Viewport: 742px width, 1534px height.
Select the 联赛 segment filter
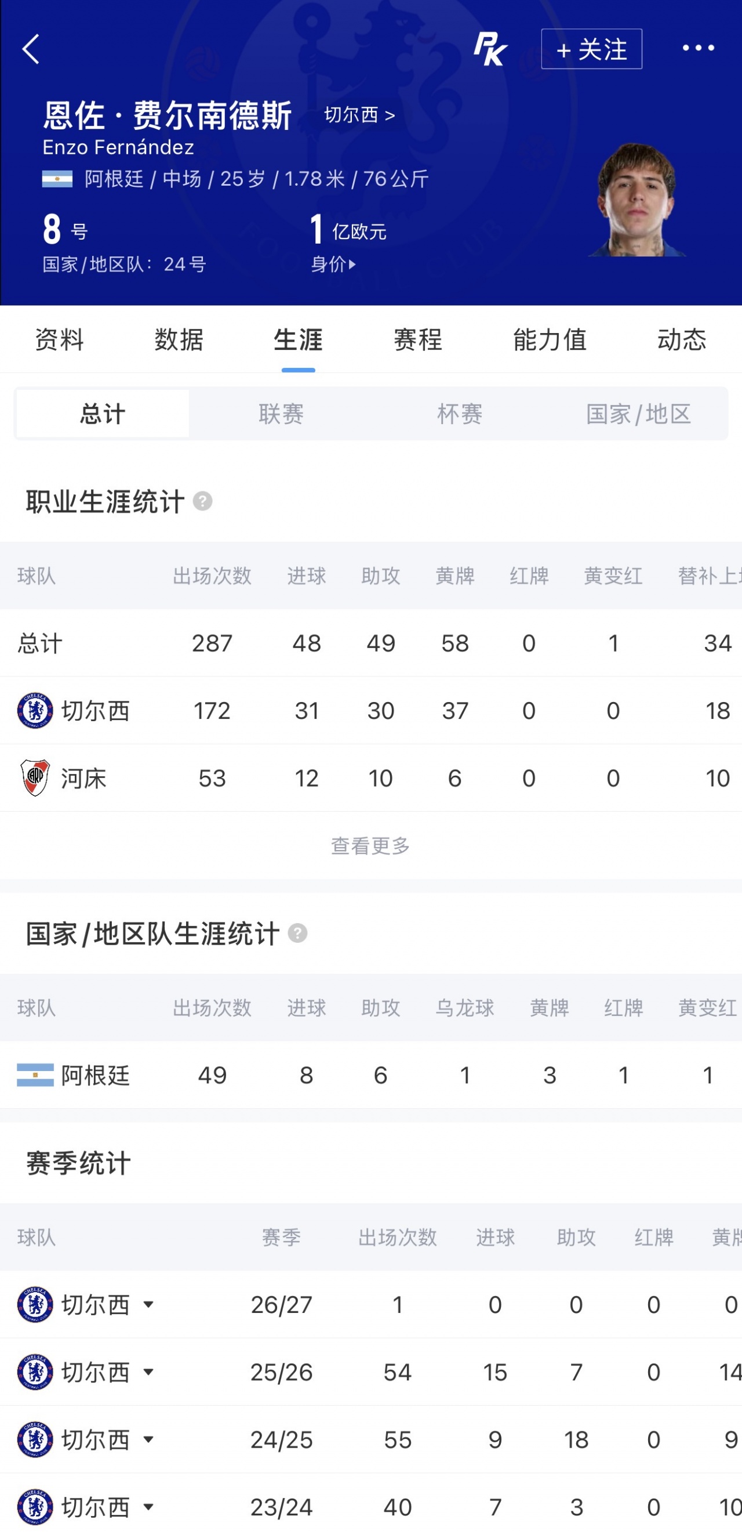(x=282, y=414)
